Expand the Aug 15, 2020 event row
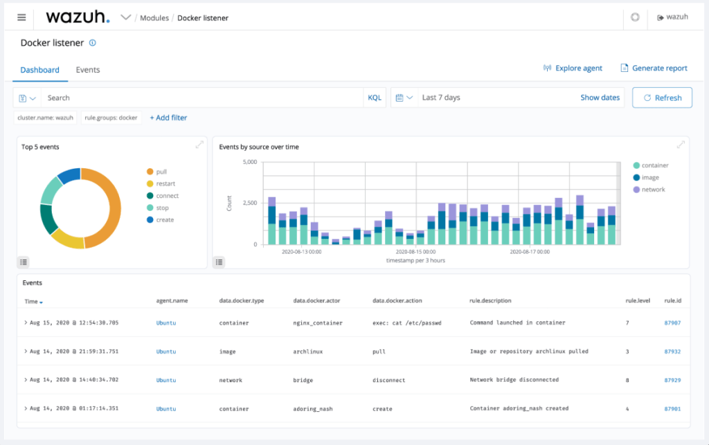 tap(26, 323)
